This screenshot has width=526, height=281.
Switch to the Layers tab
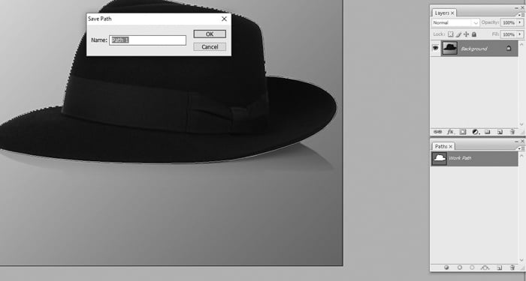click(x=442, y=13)
